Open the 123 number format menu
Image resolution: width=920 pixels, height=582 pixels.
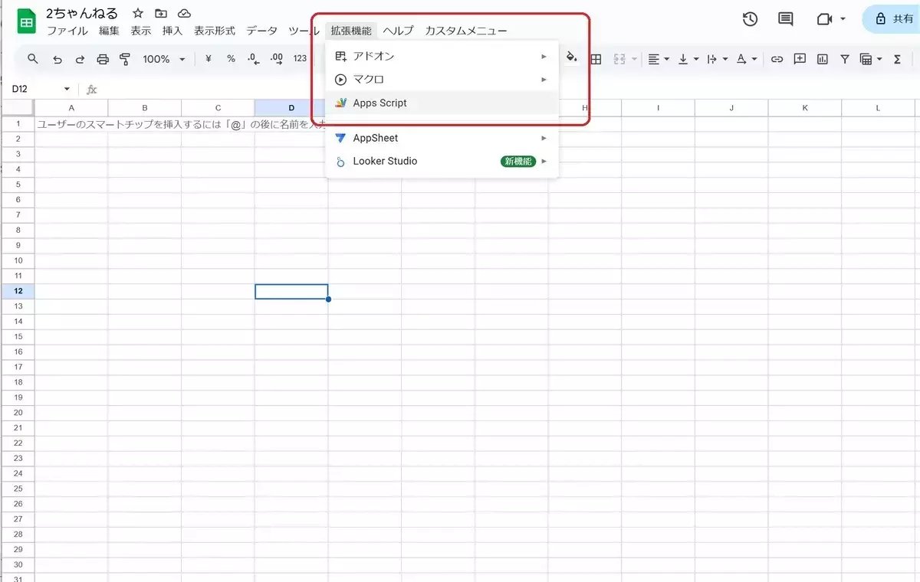pos(300,59)
